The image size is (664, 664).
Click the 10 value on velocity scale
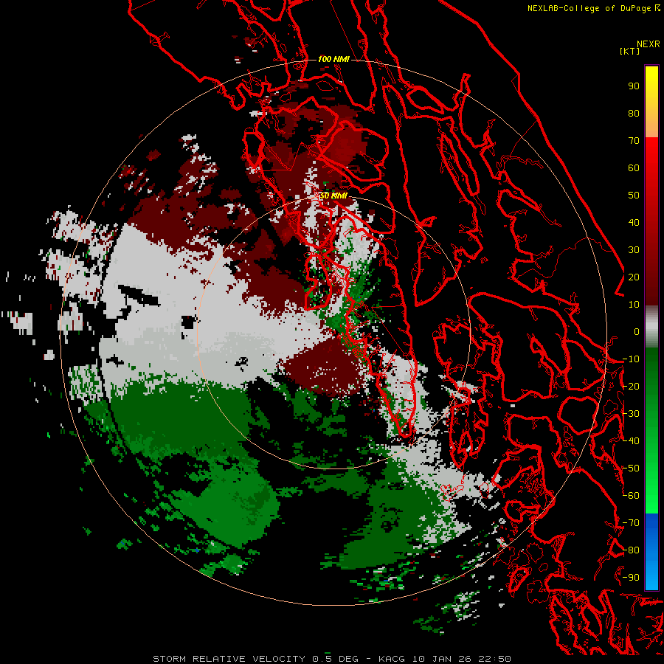[x=634, y=305]
